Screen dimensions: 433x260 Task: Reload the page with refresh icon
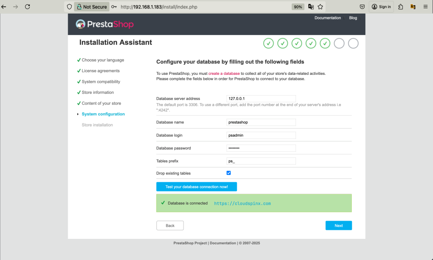pos(27,7)
